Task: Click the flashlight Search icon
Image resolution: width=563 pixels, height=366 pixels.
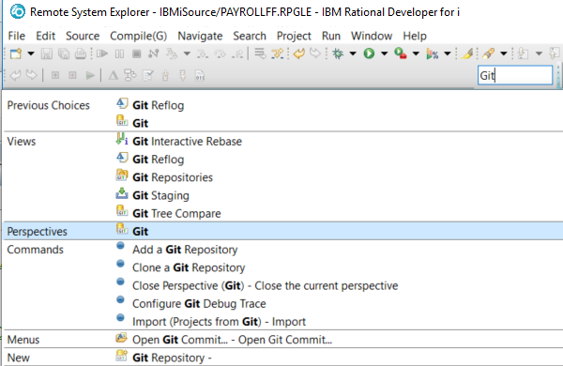Action: coord(488,53)
